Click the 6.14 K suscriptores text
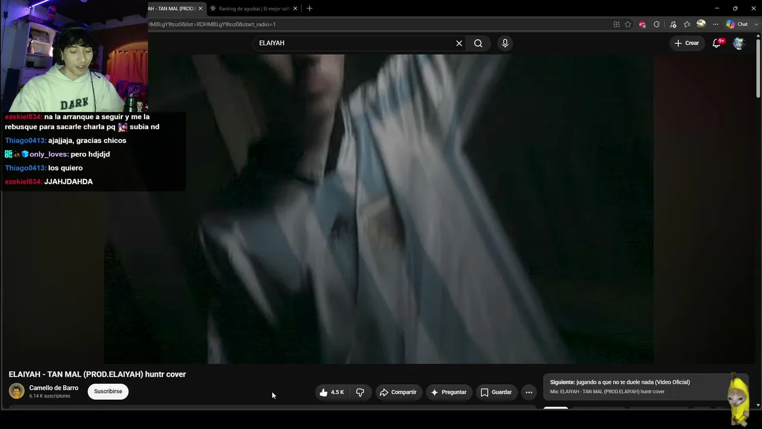The image size is (762, 429). click(49, 396)
